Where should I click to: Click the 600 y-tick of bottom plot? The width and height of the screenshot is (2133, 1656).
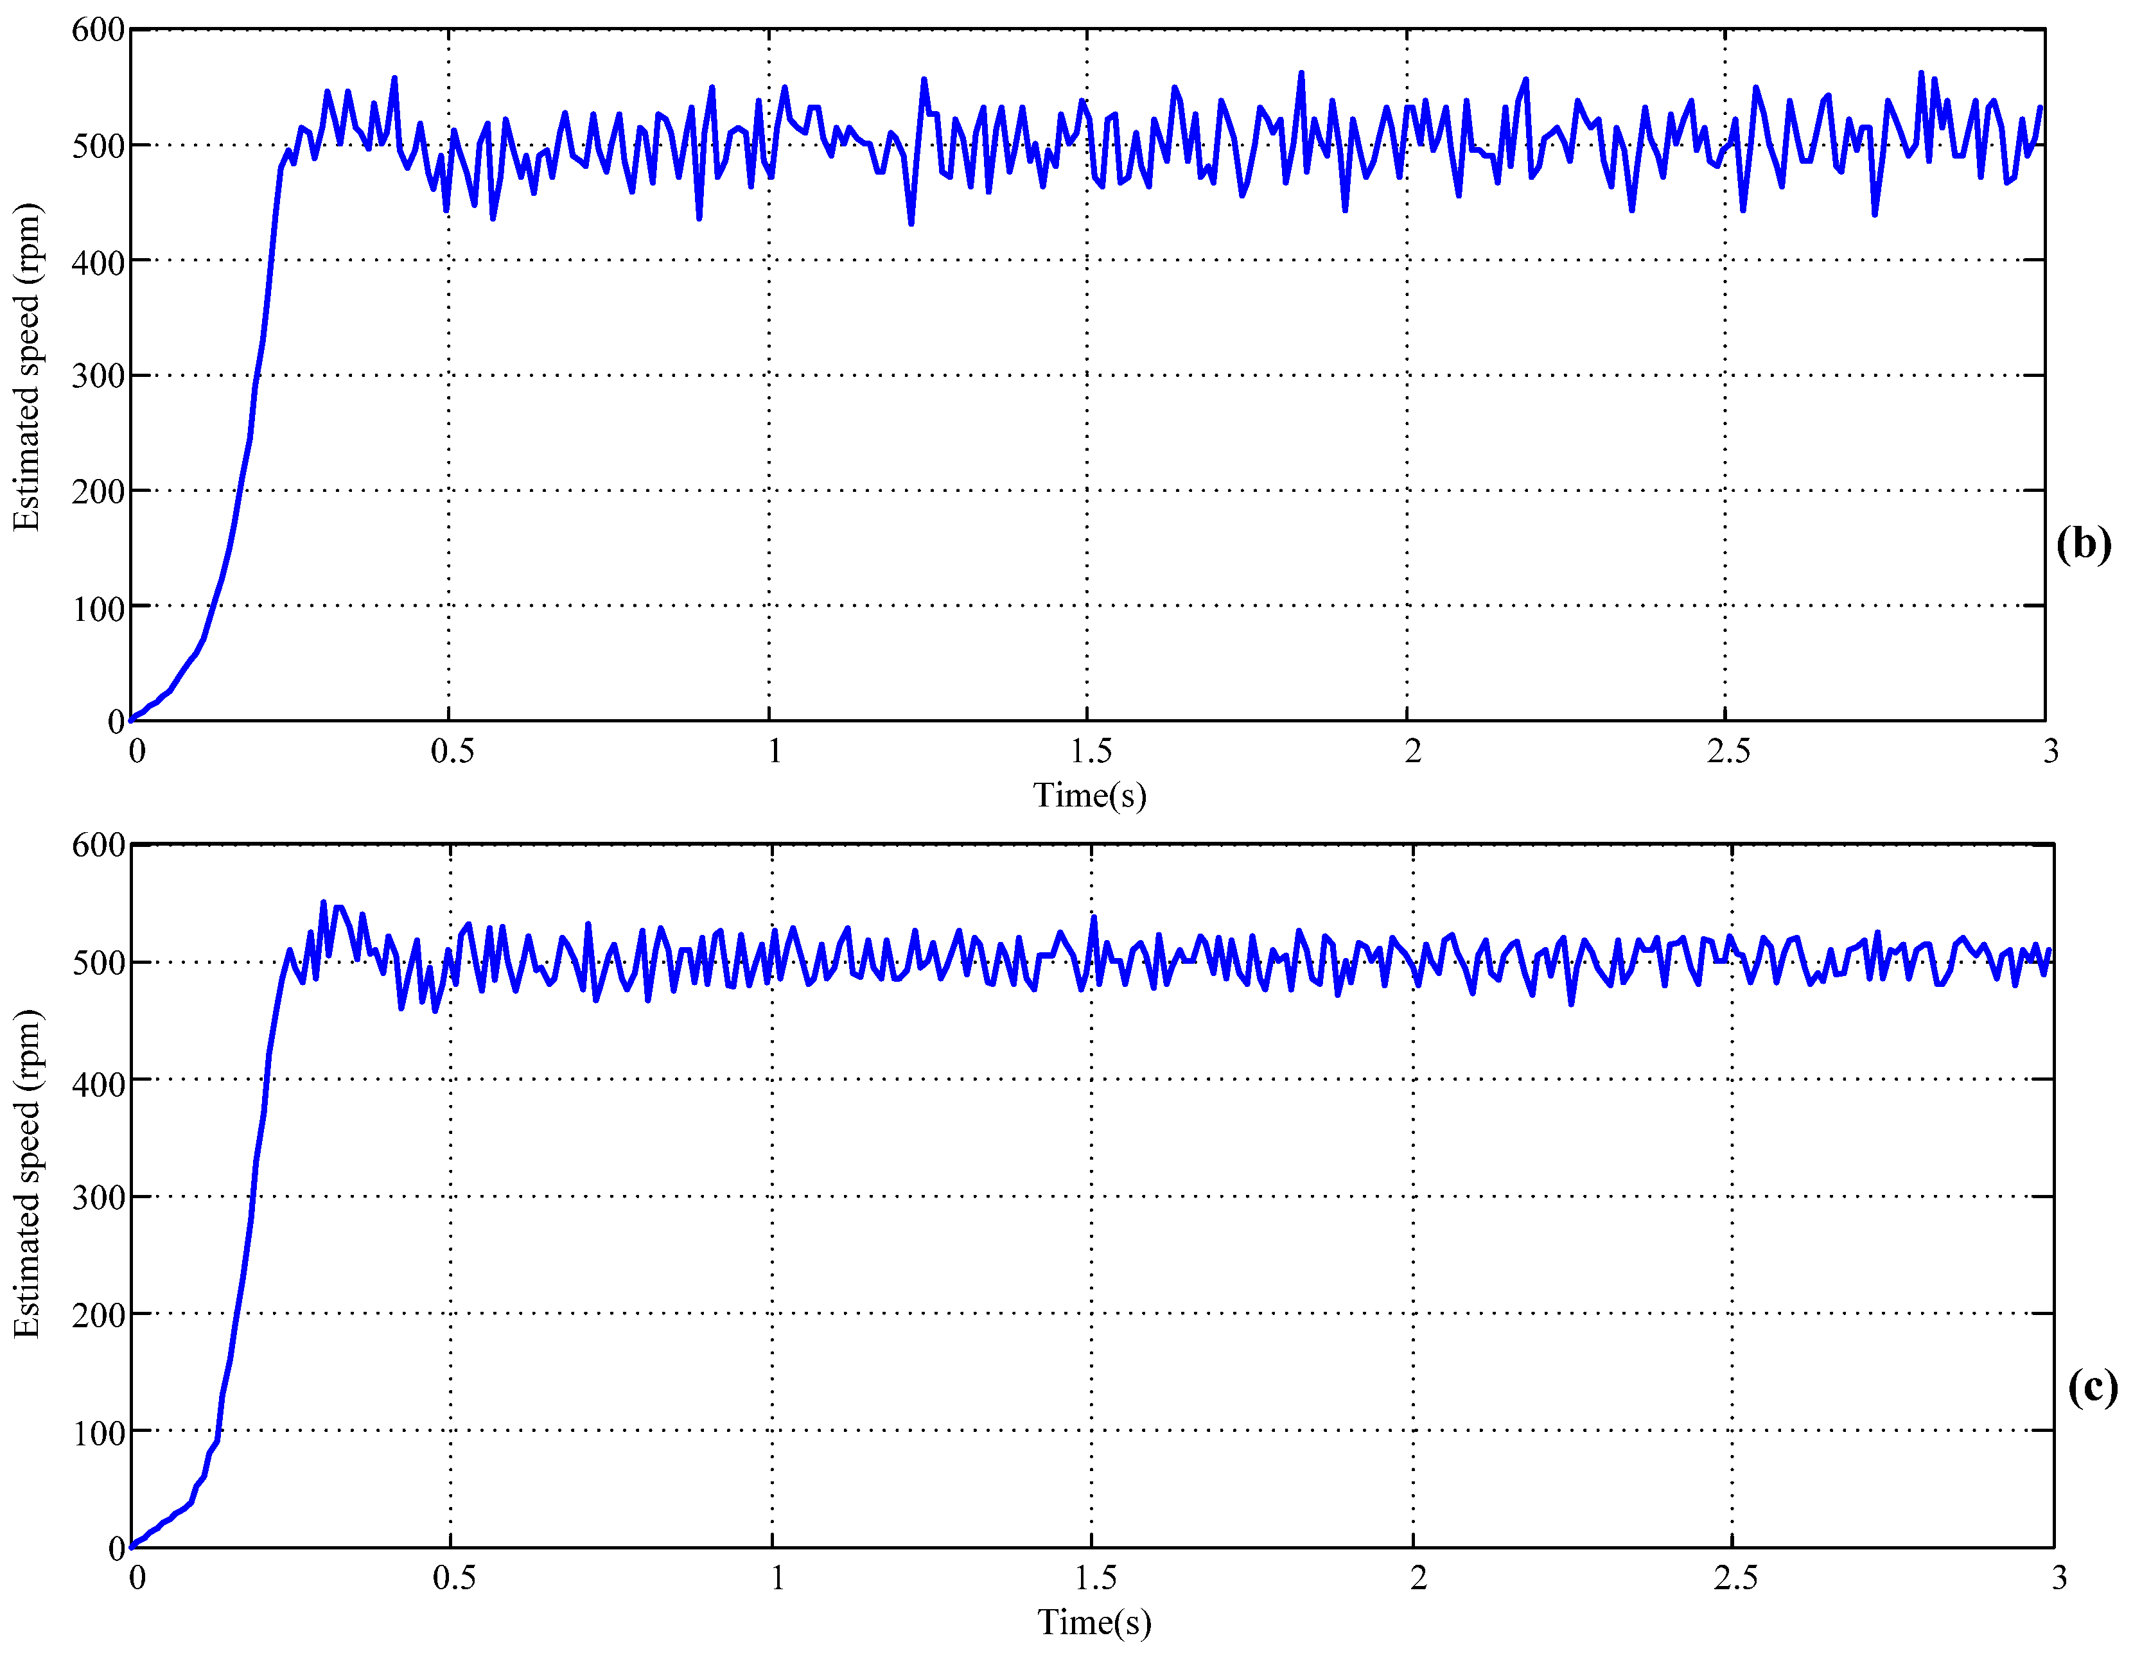pos(98,844)
